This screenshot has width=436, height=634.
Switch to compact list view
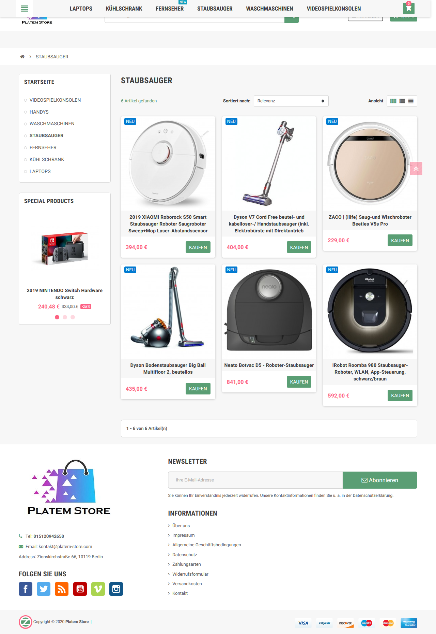point(411,101)
